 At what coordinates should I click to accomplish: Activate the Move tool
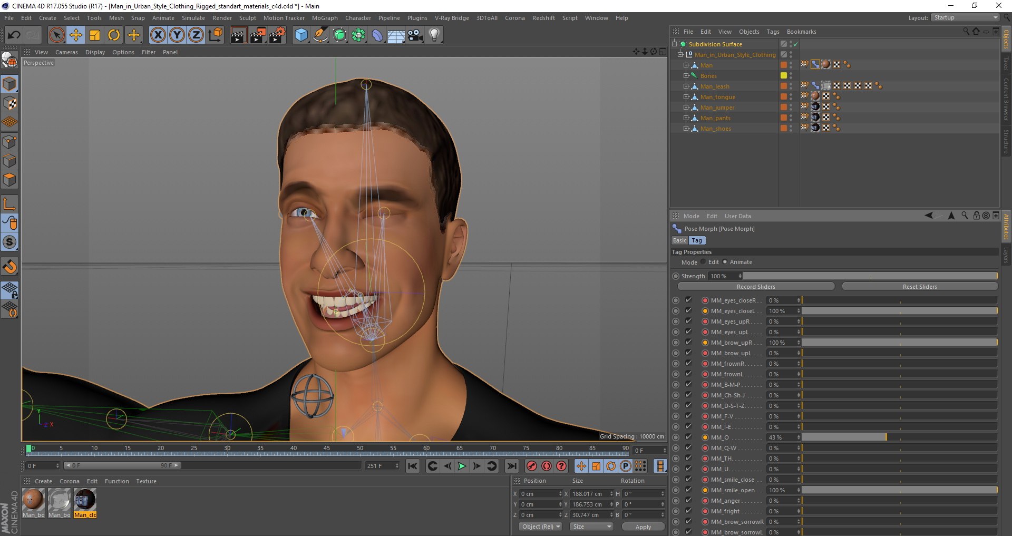[x=76, y=35]
